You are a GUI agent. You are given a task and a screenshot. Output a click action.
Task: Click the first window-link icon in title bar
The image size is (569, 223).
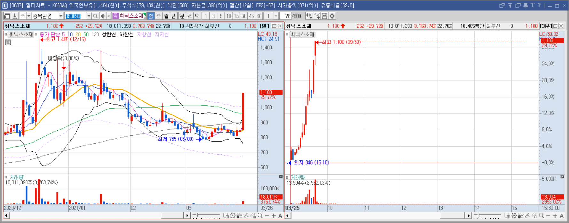pyautogui.click(x=502, y=5)
